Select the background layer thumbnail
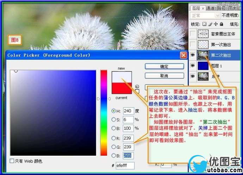The height and width of the screenshot is (175, 243). click(203, 76)
